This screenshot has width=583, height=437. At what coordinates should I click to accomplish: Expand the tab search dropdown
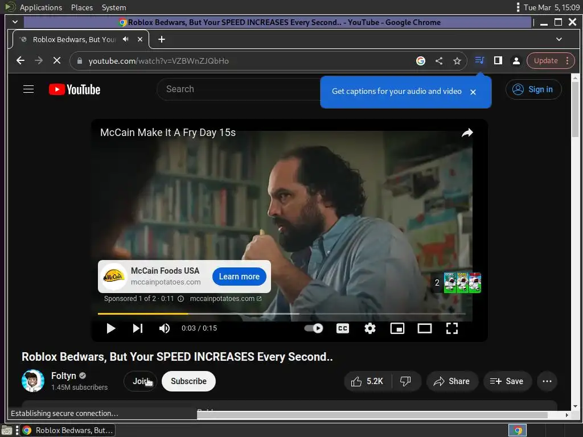559,39
